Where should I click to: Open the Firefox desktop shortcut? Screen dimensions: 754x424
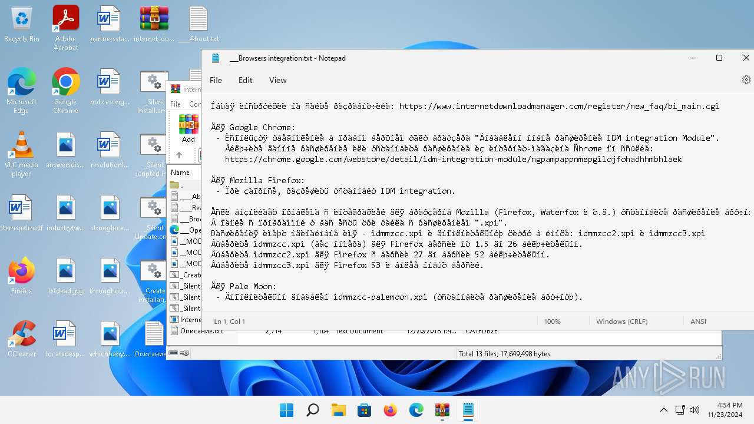click(x=21, y=276)
